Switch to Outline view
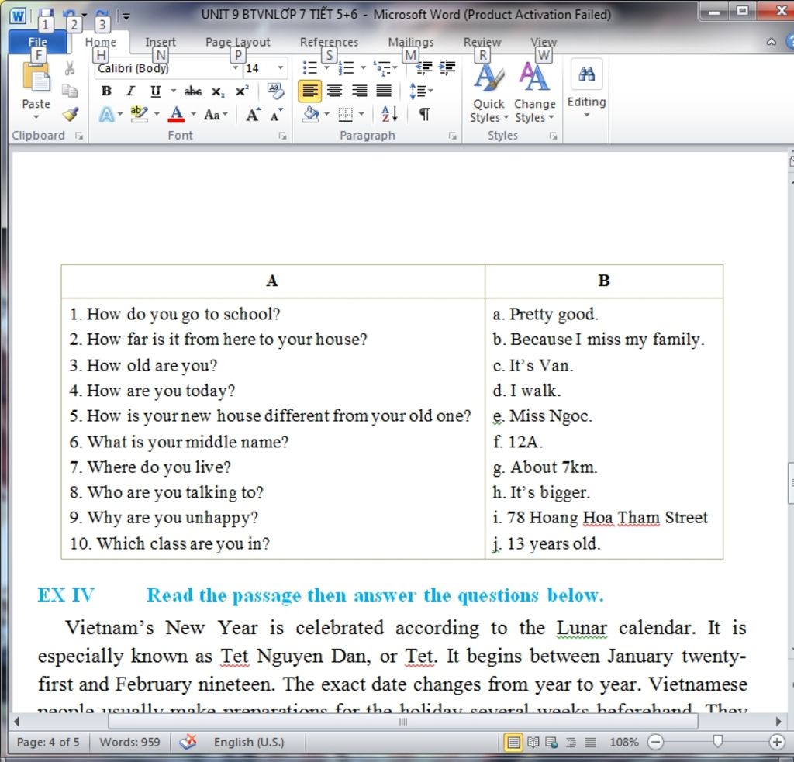The height and width of the screenshot is (762, 794). (571, 743)
